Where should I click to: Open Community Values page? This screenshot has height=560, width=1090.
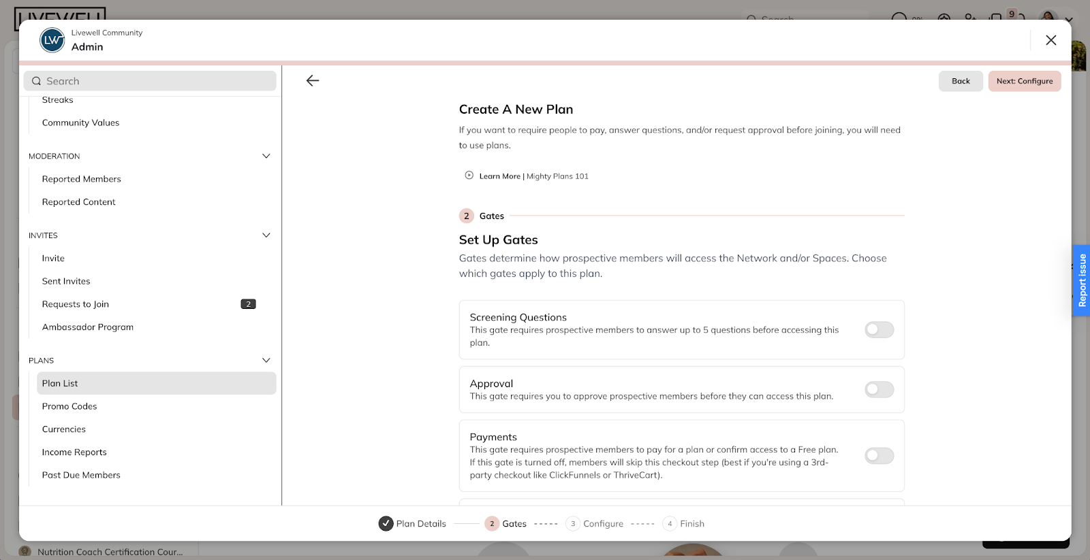[80, 122]
